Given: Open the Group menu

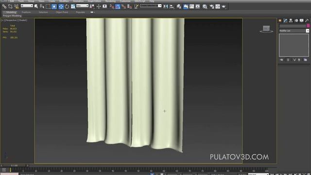Looking at the screenshot, I should tap(31, 1).
